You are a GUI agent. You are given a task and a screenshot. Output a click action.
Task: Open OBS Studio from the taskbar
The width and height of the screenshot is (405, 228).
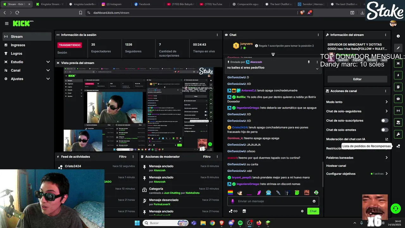249,223
